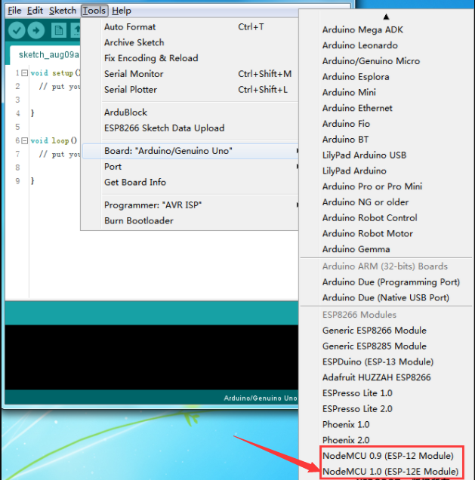This screenshot has height=480, width=475.
Task: Collapse the void loop fold marker
Action: [x=25, y=140]
